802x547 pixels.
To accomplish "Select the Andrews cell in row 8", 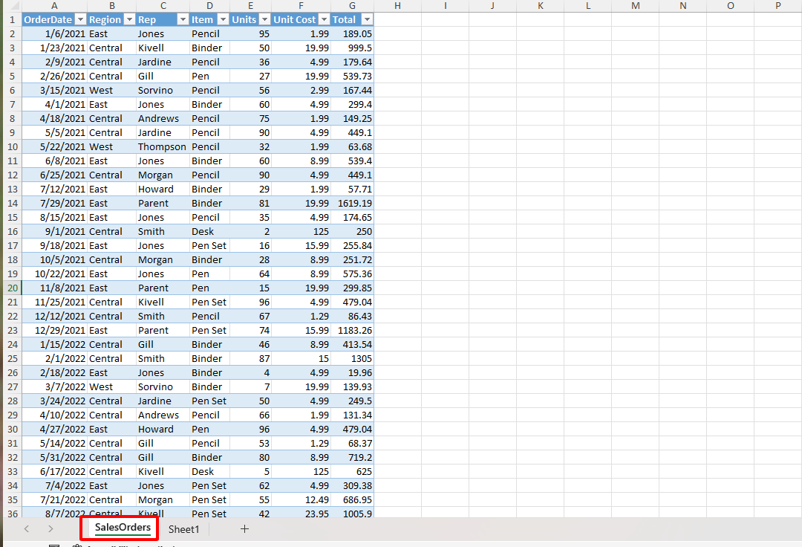I will pos(163,119).
